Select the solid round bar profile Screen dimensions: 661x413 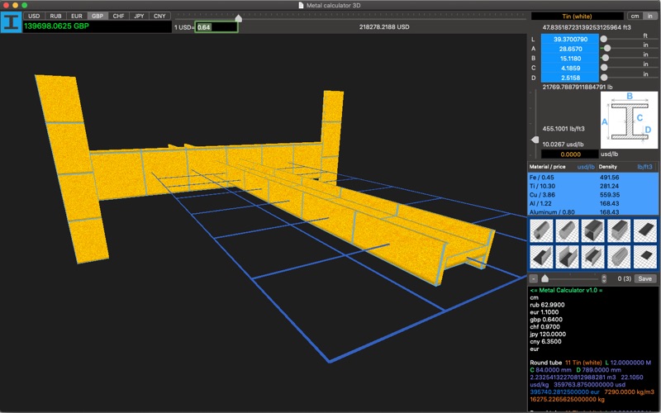567,231
